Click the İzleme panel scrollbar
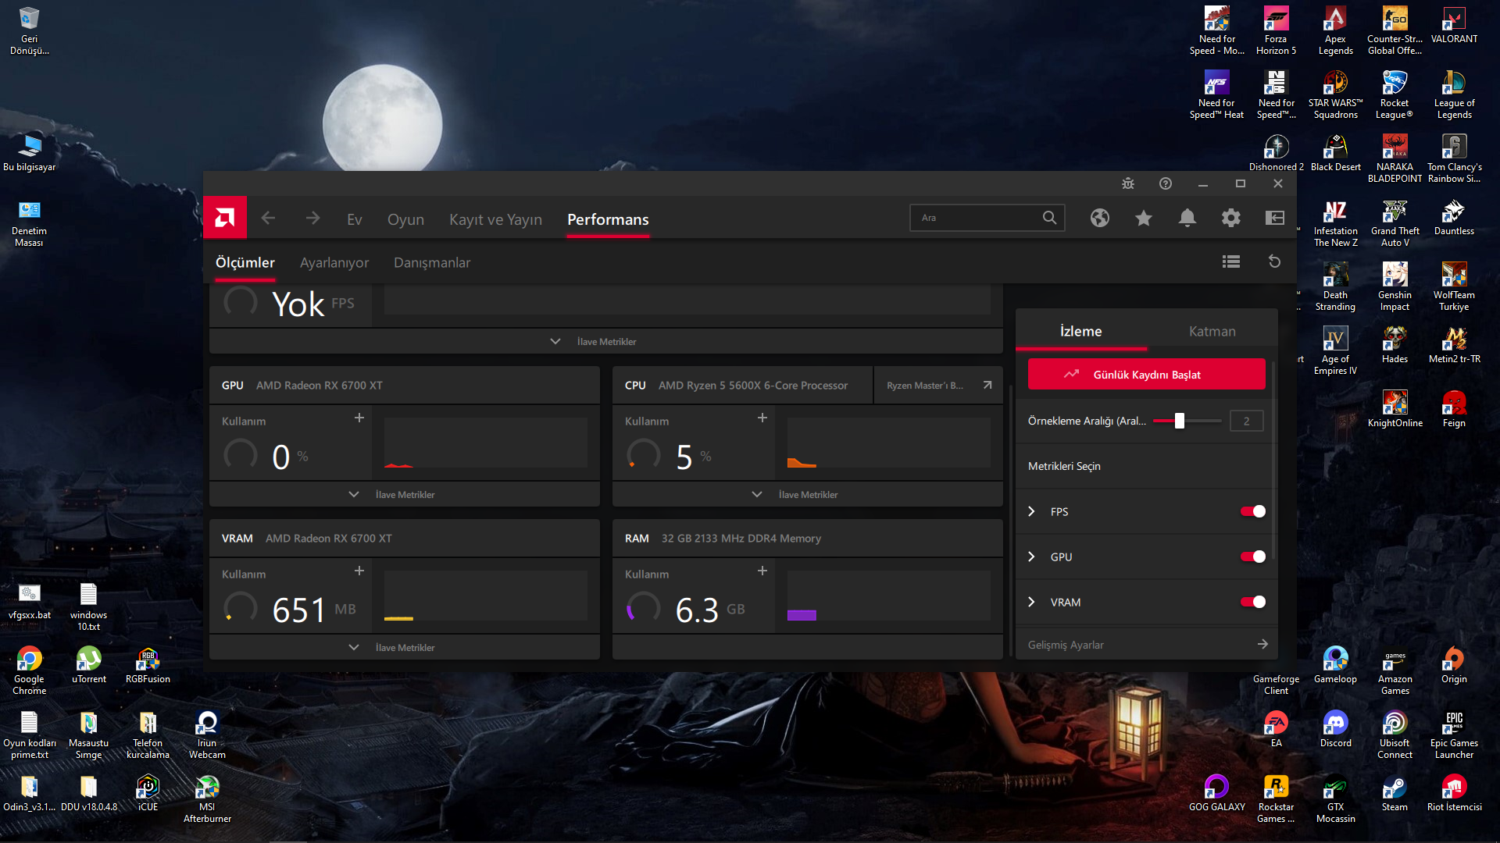The width and height of the screenshot is (1500, 843). [1273, 461]
